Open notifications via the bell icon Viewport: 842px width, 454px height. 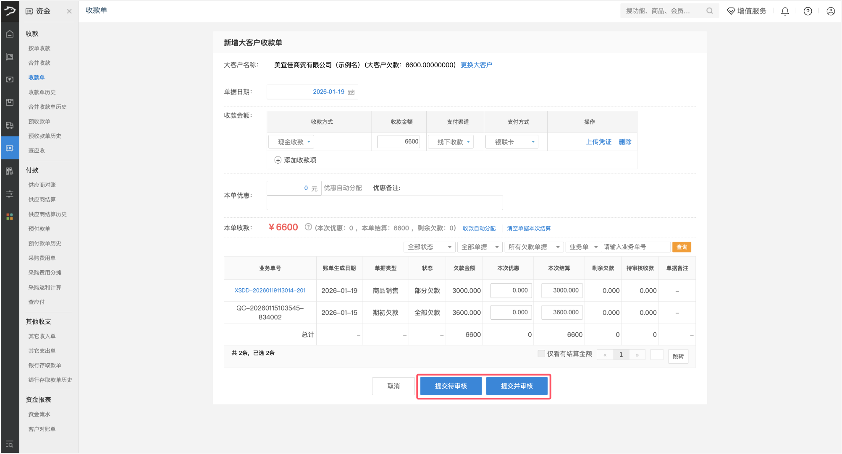click(784, 11)
